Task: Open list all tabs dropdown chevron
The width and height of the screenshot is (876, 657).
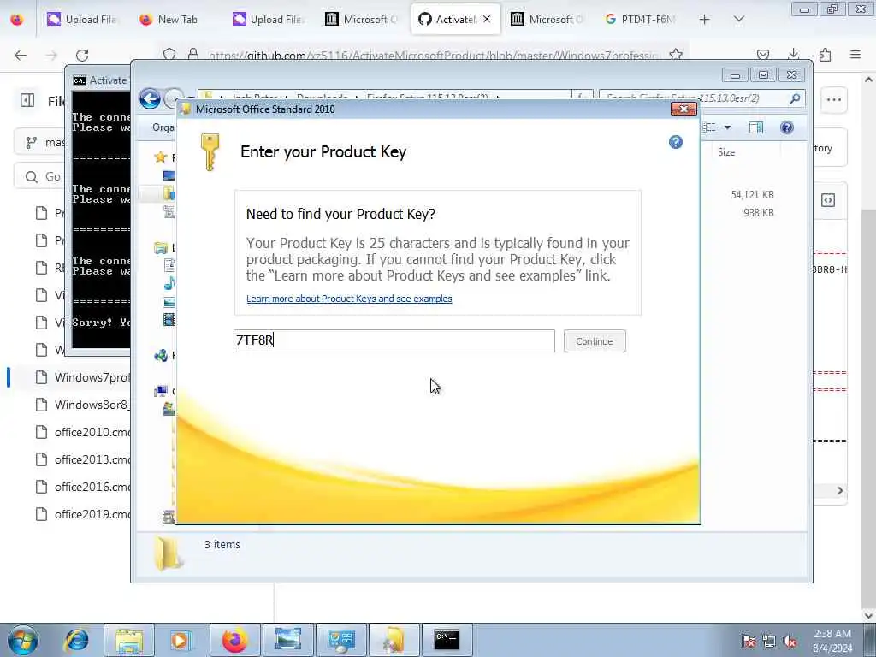Action: coord(738,20)
